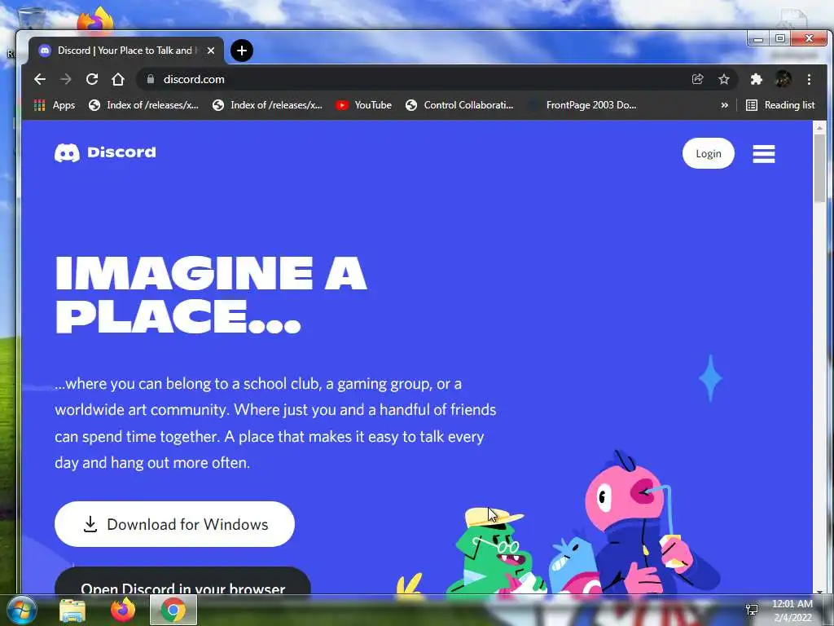The height and width of the screenshot is (626, 834).
Task: Open the FrontPage 2003 Do... bookmark
Action: [x=582, y=105]
